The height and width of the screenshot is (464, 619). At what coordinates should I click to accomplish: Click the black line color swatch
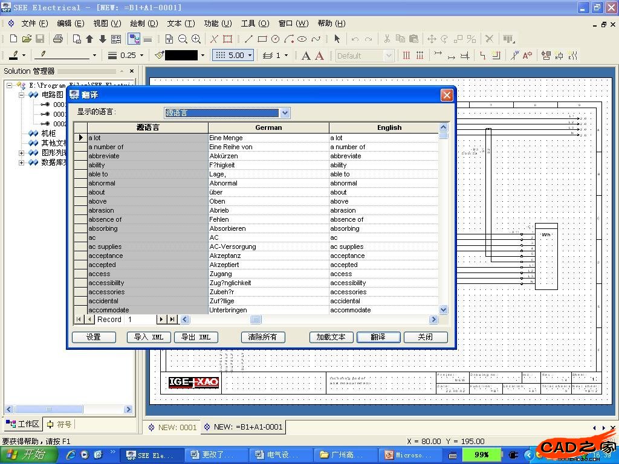181,56
